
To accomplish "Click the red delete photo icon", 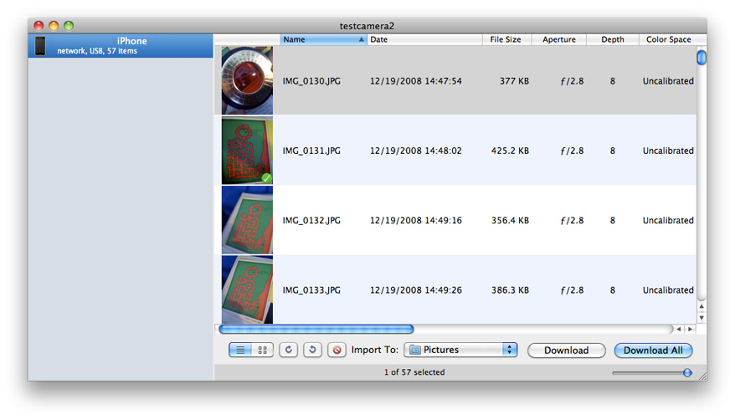I will pyautogui.click(x=337, y=351).
